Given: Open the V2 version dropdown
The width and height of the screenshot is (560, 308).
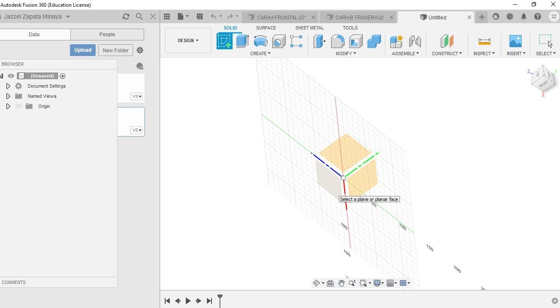Looking at the screenshot, I should point(137,130).
